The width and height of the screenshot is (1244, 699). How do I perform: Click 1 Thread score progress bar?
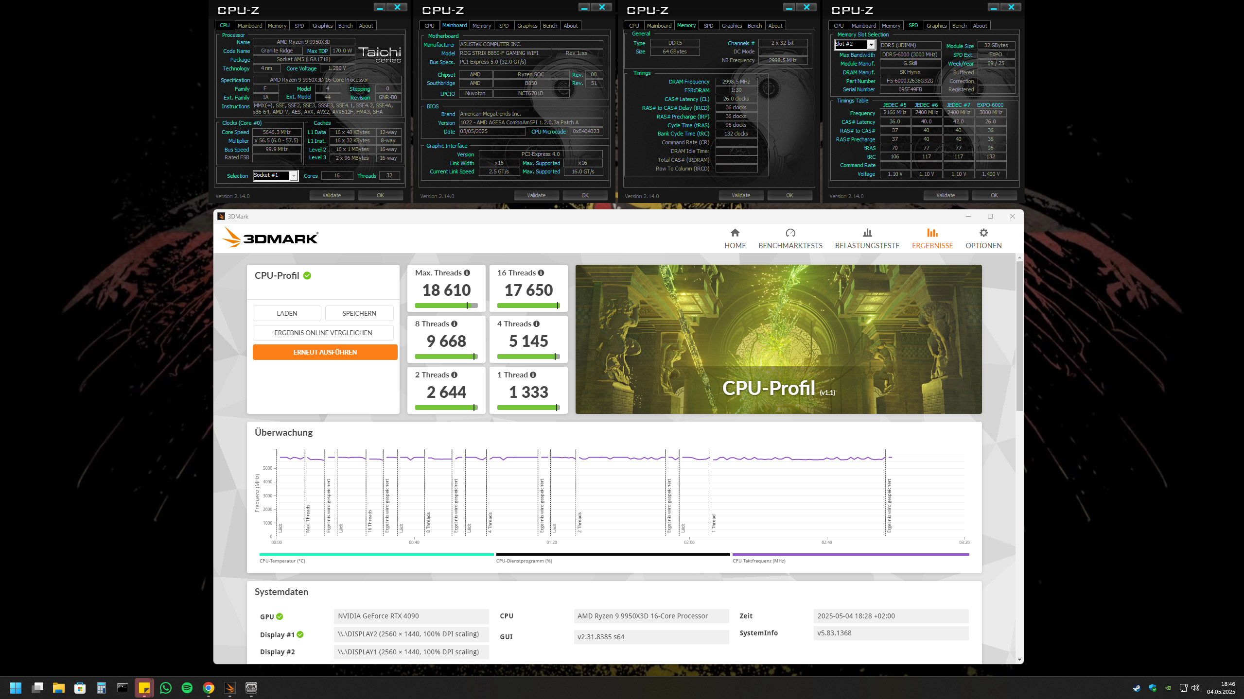[528, 408]
